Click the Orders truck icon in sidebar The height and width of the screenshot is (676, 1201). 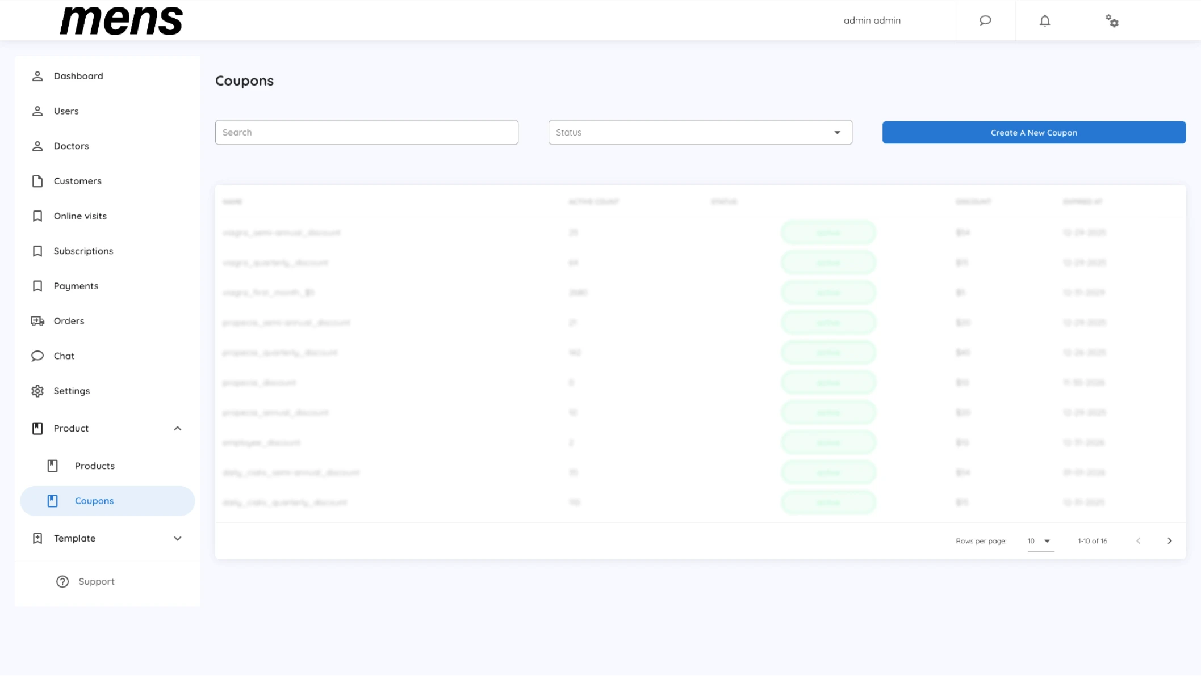click(x=37, y=321)
